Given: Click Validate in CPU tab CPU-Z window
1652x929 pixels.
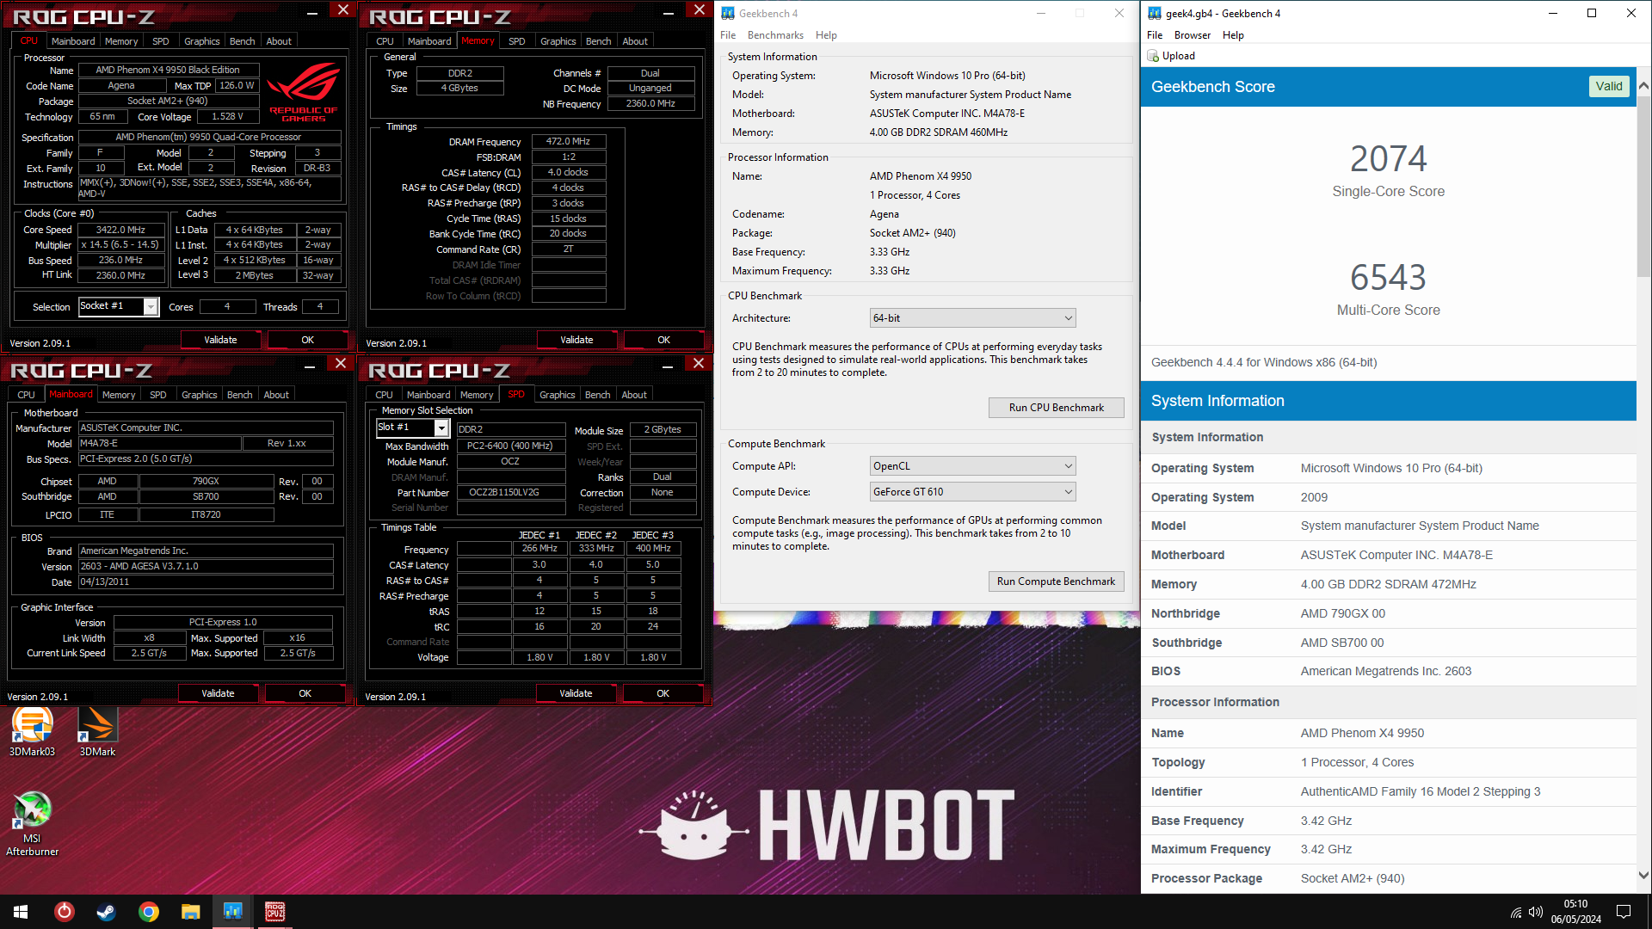Looking at the screenshot, I should click(x=220, y=340).
